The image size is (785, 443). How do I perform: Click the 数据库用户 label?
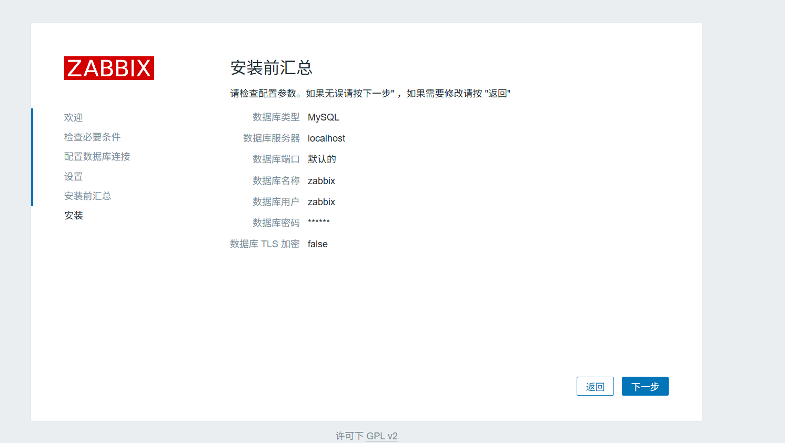click(276, 202)
